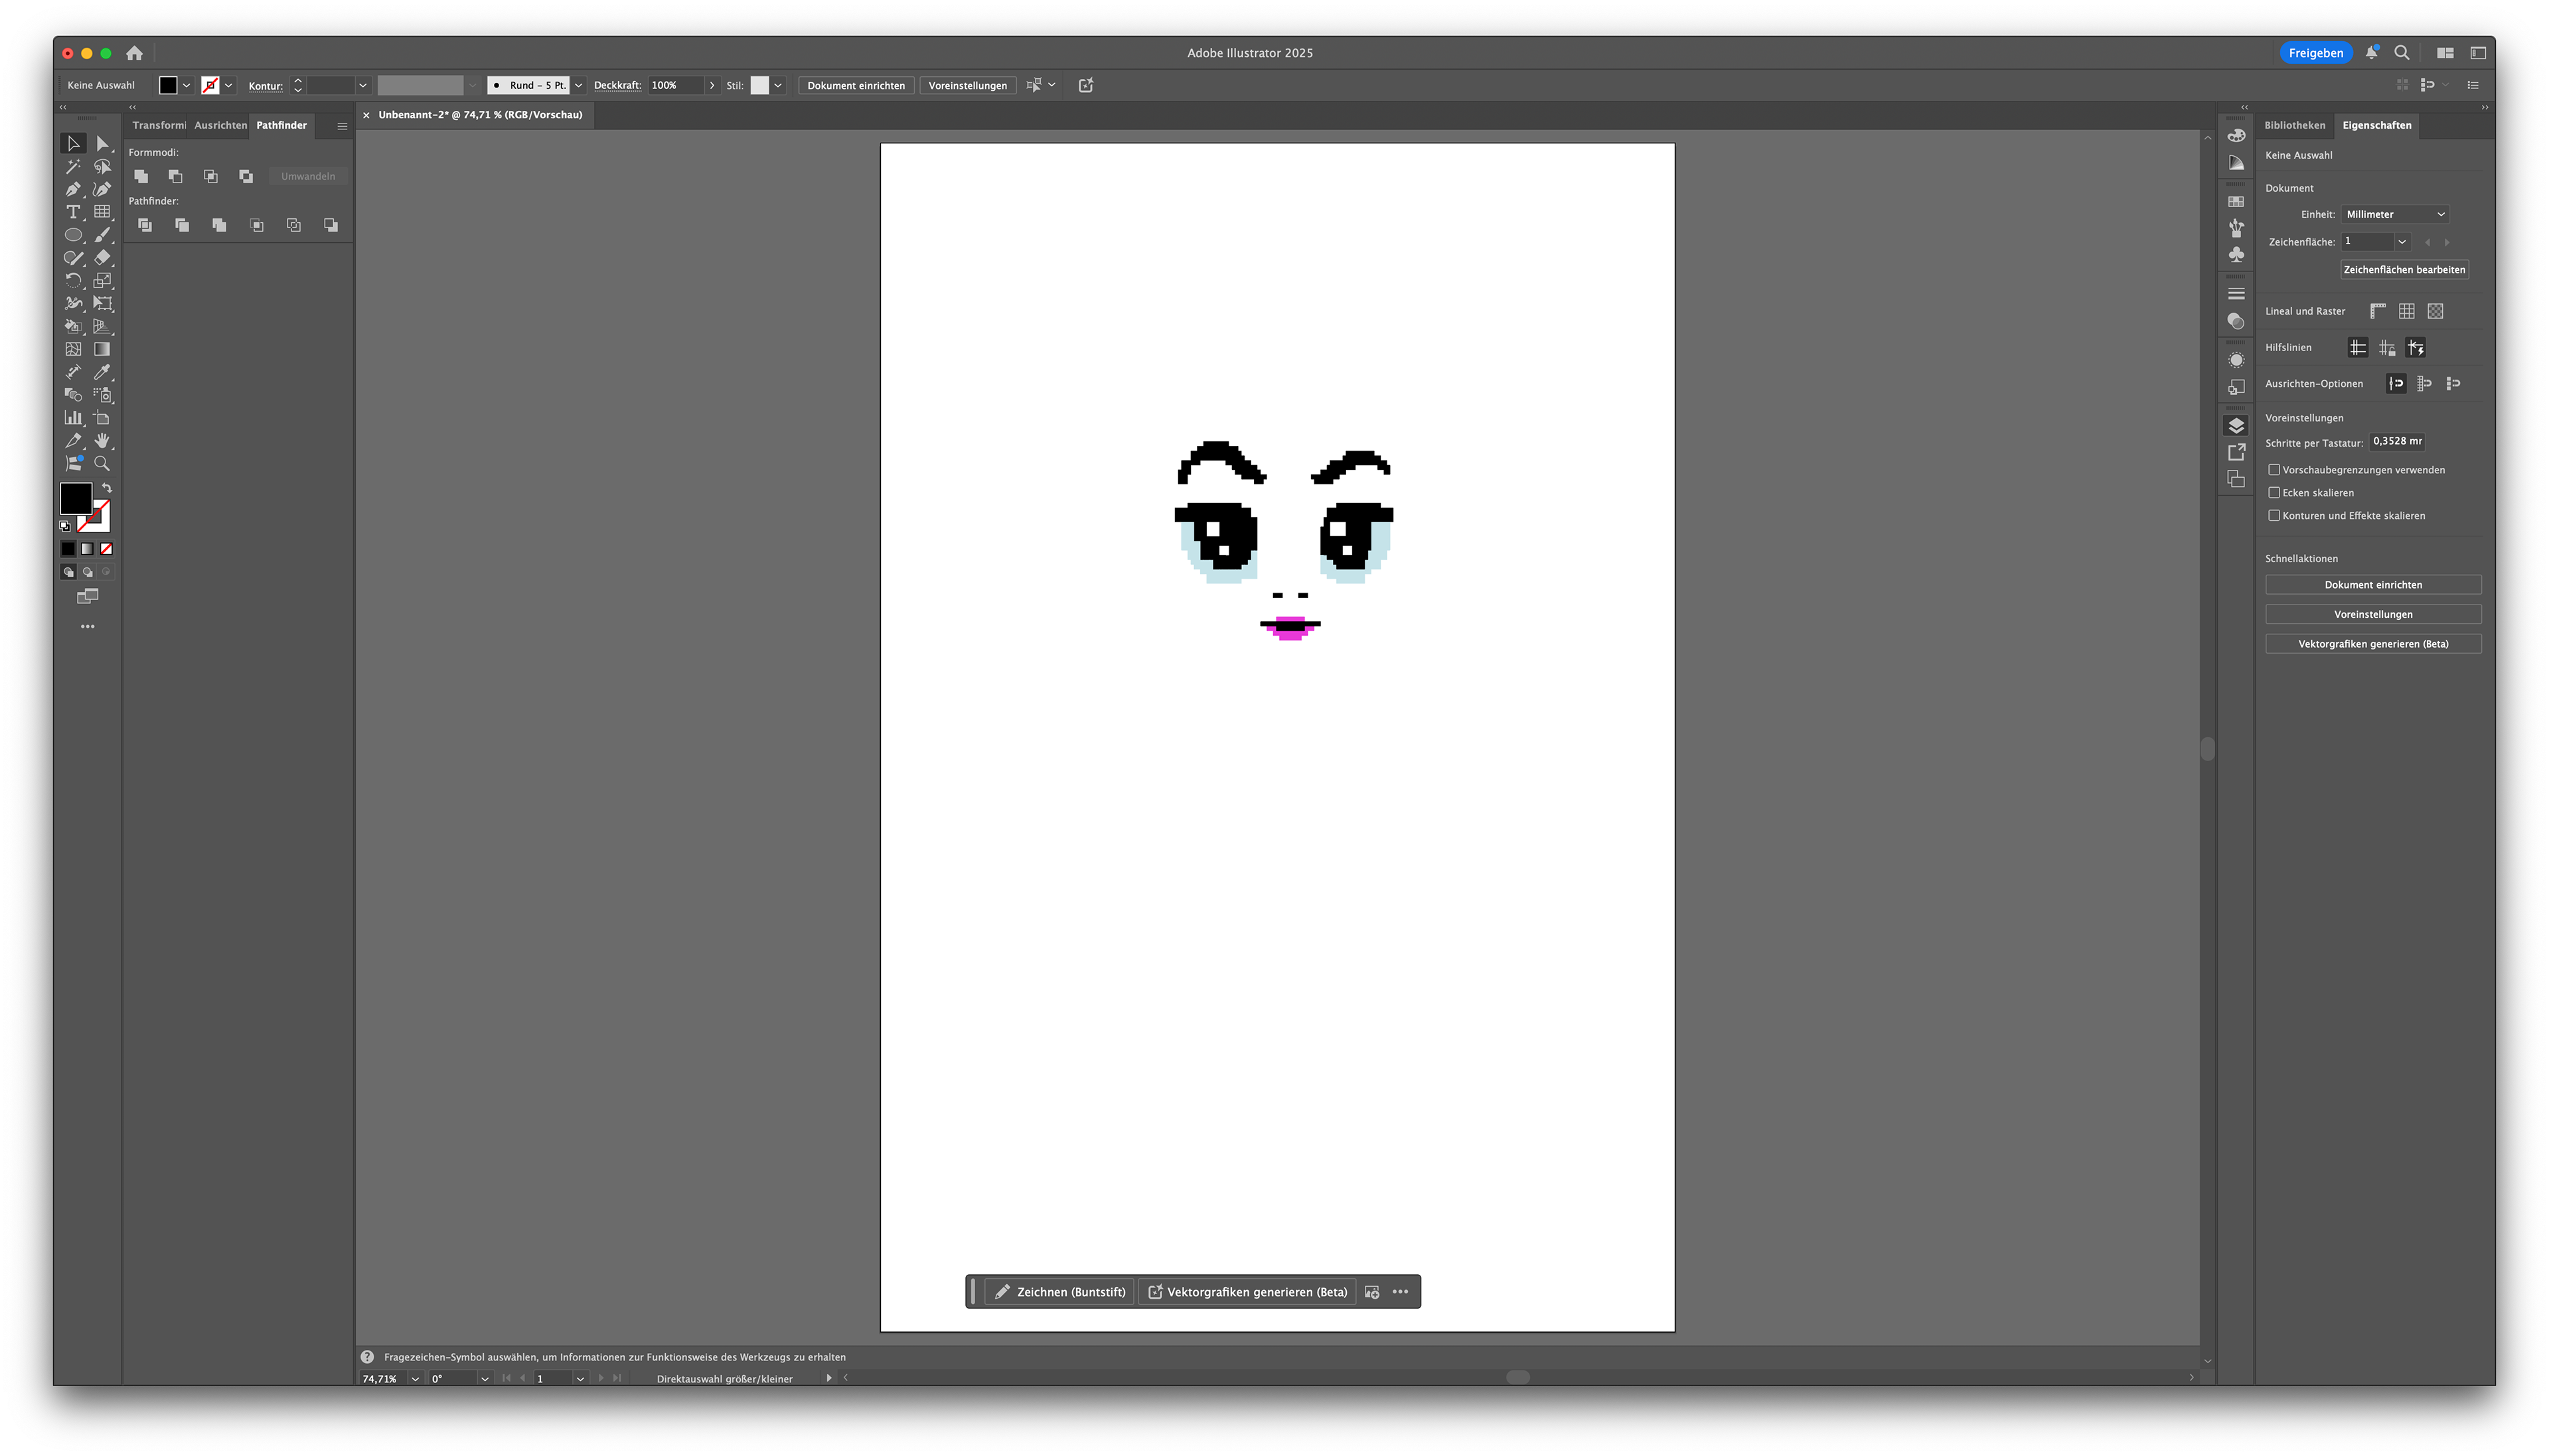
Task: Open rotation angle 0° dropdown
Action: [x=484, y=1379]
